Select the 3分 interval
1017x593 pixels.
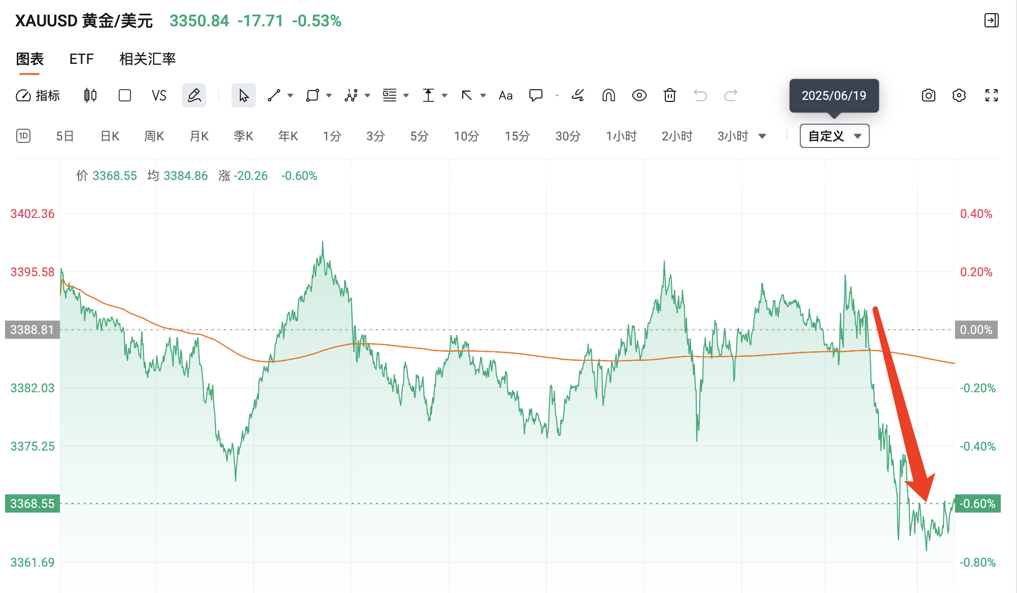pos(376,136)
